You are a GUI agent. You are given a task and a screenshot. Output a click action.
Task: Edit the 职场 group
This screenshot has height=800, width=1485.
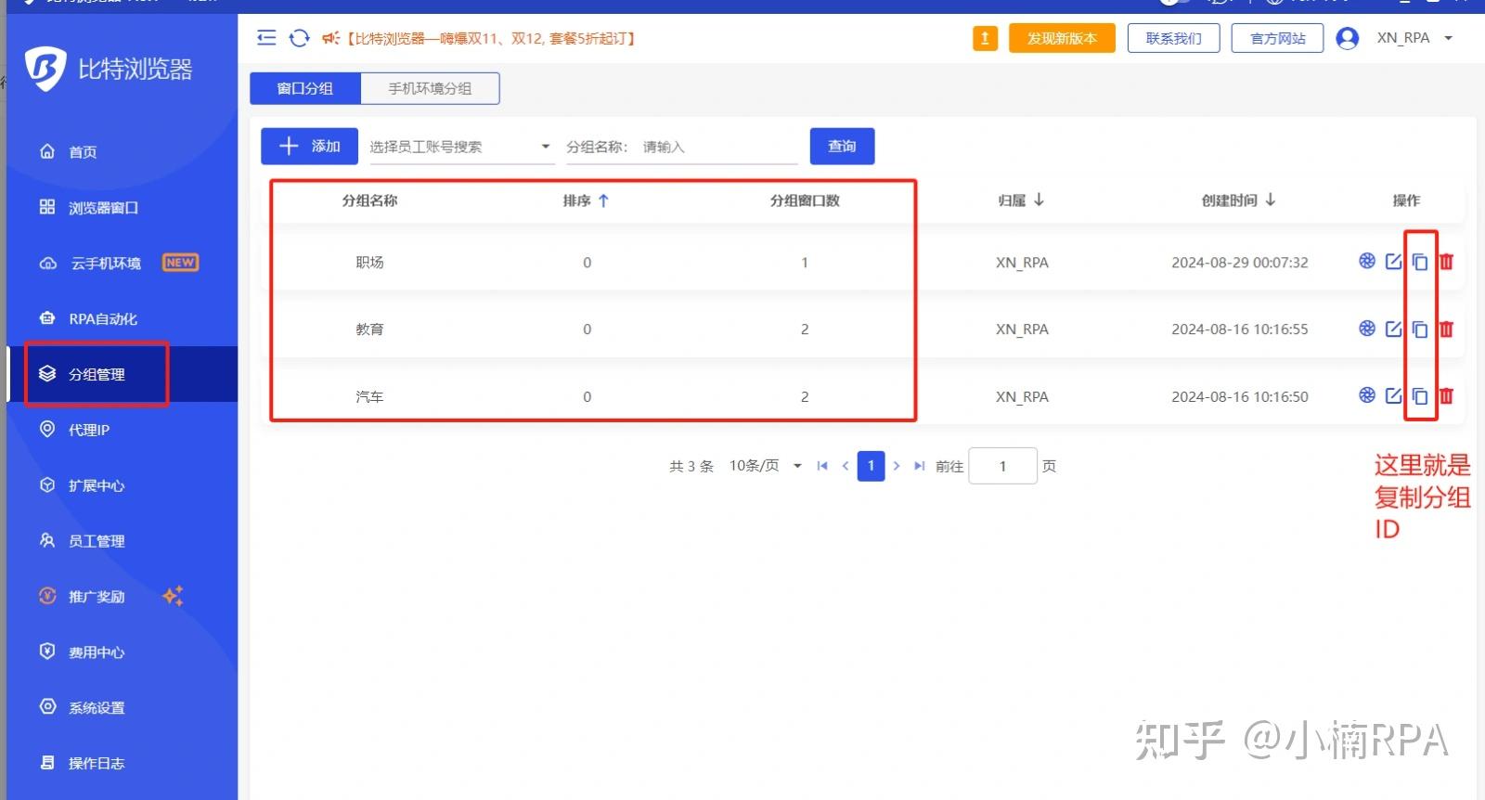1393,262
